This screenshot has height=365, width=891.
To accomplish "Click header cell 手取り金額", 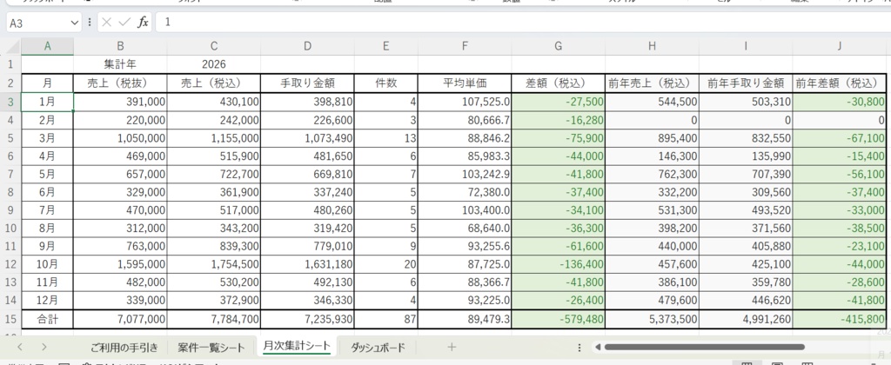I will pos(307,83).
